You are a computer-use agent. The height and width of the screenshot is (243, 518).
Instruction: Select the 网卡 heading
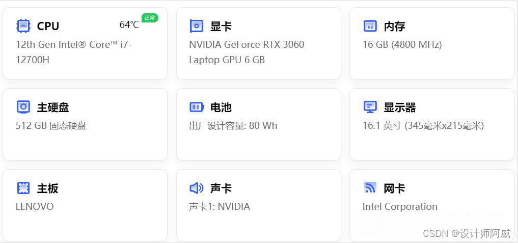[394, 188]
